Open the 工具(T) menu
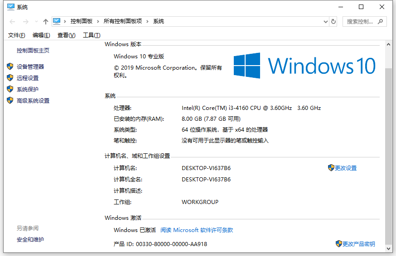The image size is (396, 256). [x=92, y=35]
